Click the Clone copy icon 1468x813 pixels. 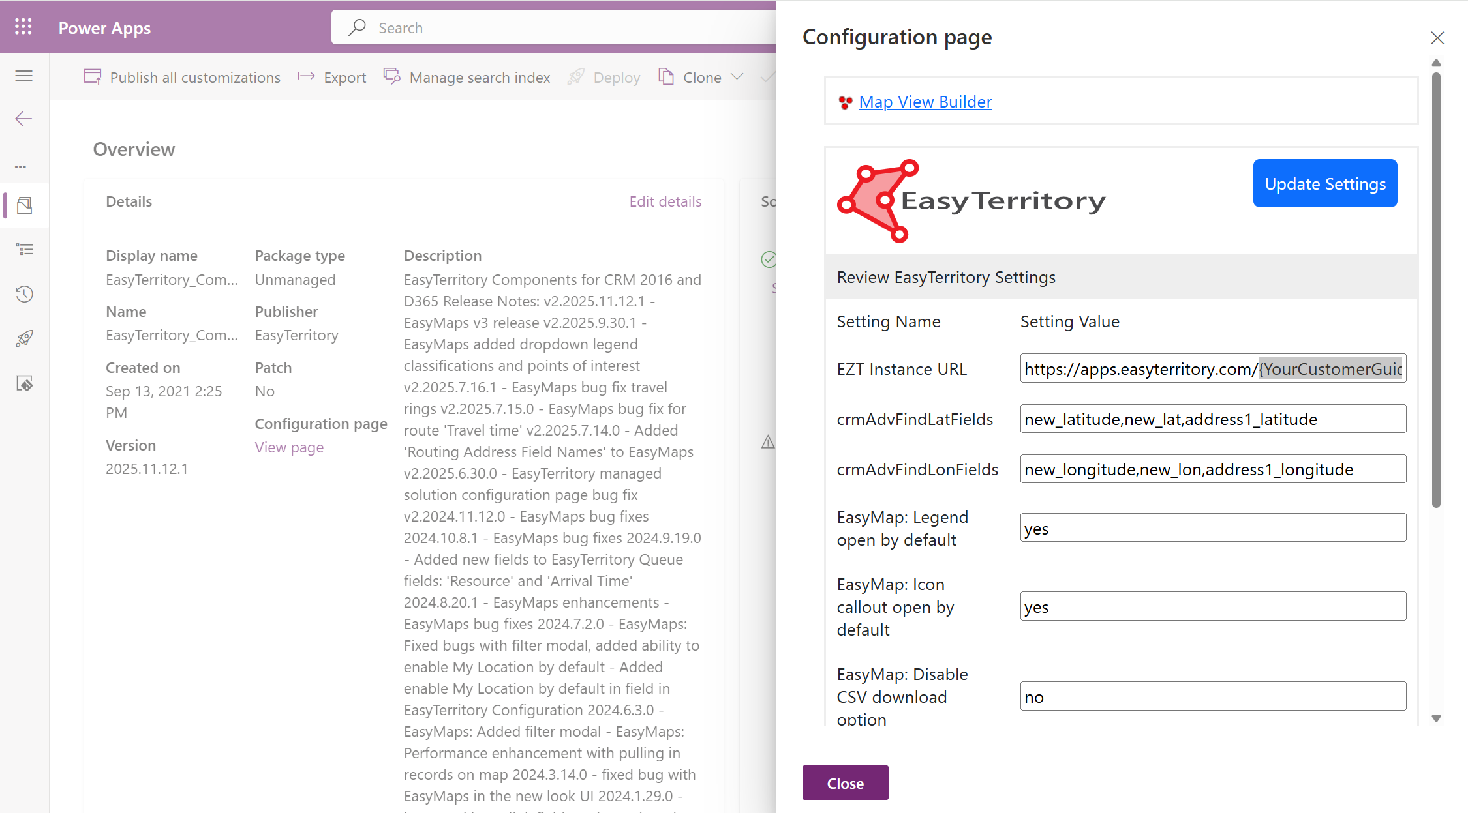666,77
